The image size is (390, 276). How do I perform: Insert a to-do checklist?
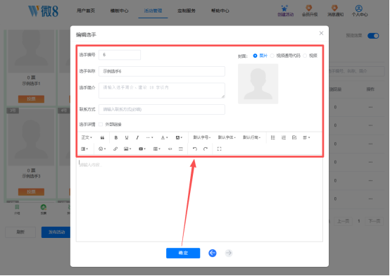click(x=294, y=137)
